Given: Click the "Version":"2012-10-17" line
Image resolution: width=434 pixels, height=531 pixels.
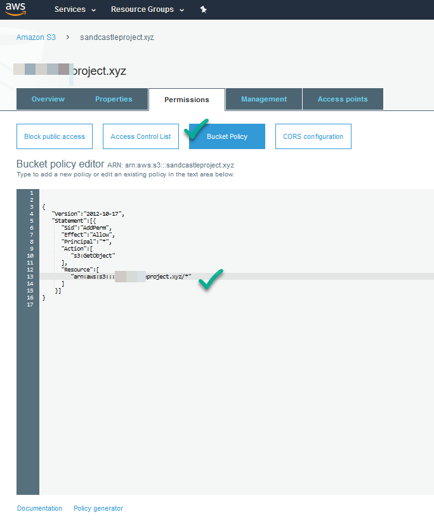Looking at the screenshot, I should point(88,214).
